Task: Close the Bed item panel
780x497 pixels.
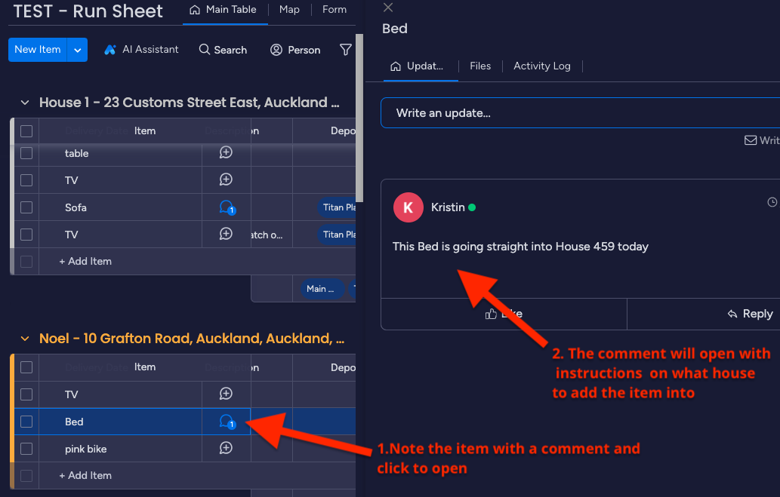Action: 388,8
